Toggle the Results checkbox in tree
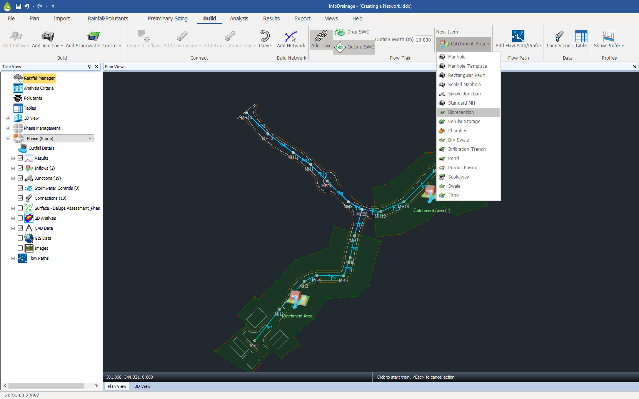Viewport: 639px width, 399px height. (20, 158)
